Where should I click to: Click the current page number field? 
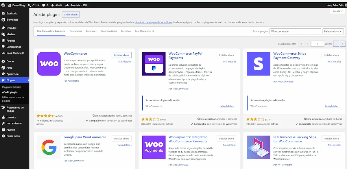(318, 44)
